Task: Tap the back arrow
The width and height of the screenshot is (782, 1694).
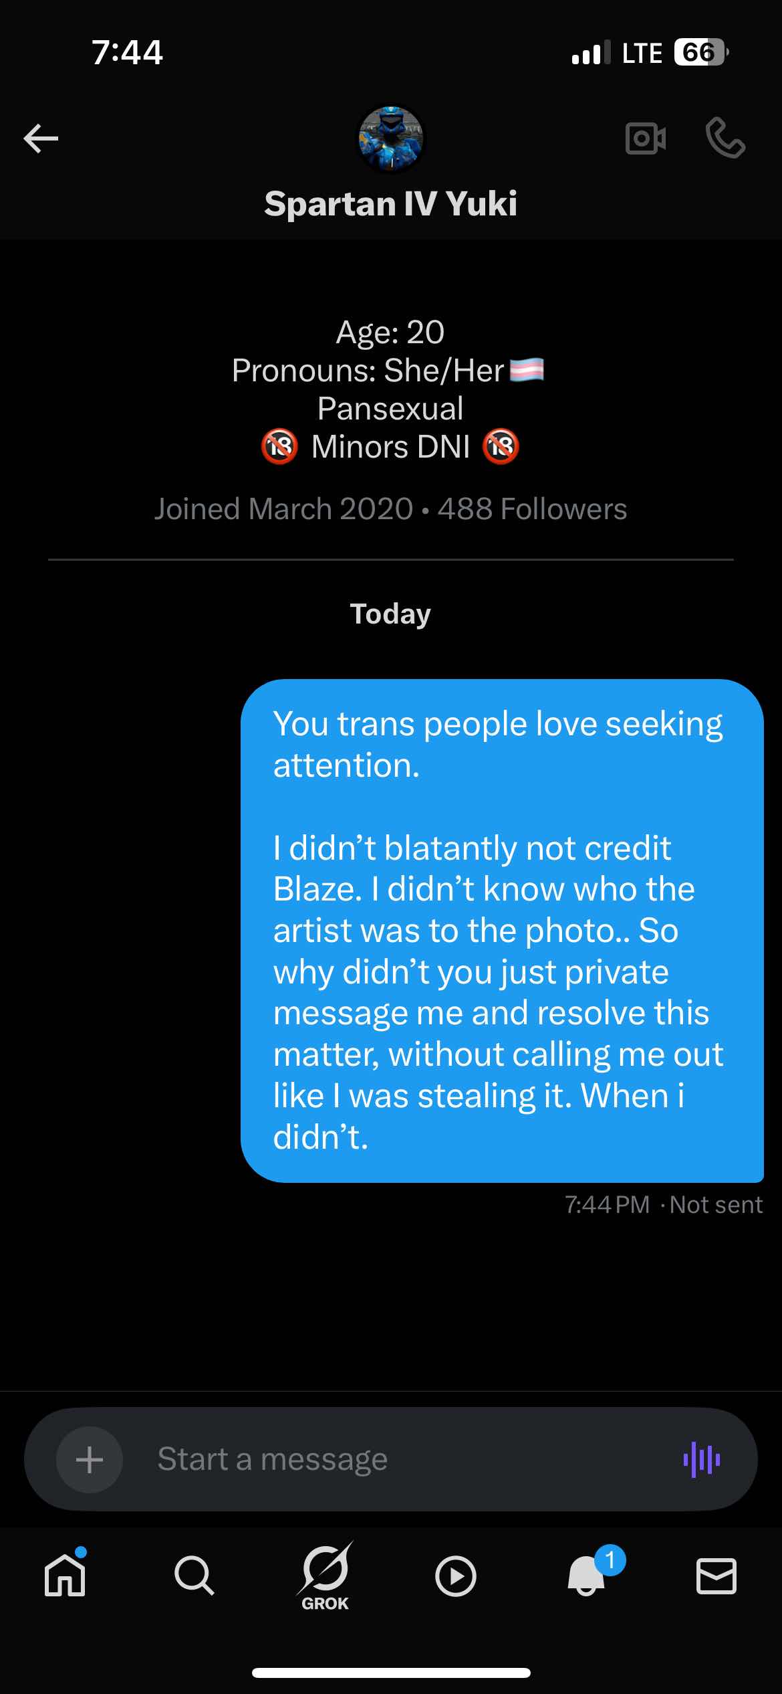Action: (41, 138)
